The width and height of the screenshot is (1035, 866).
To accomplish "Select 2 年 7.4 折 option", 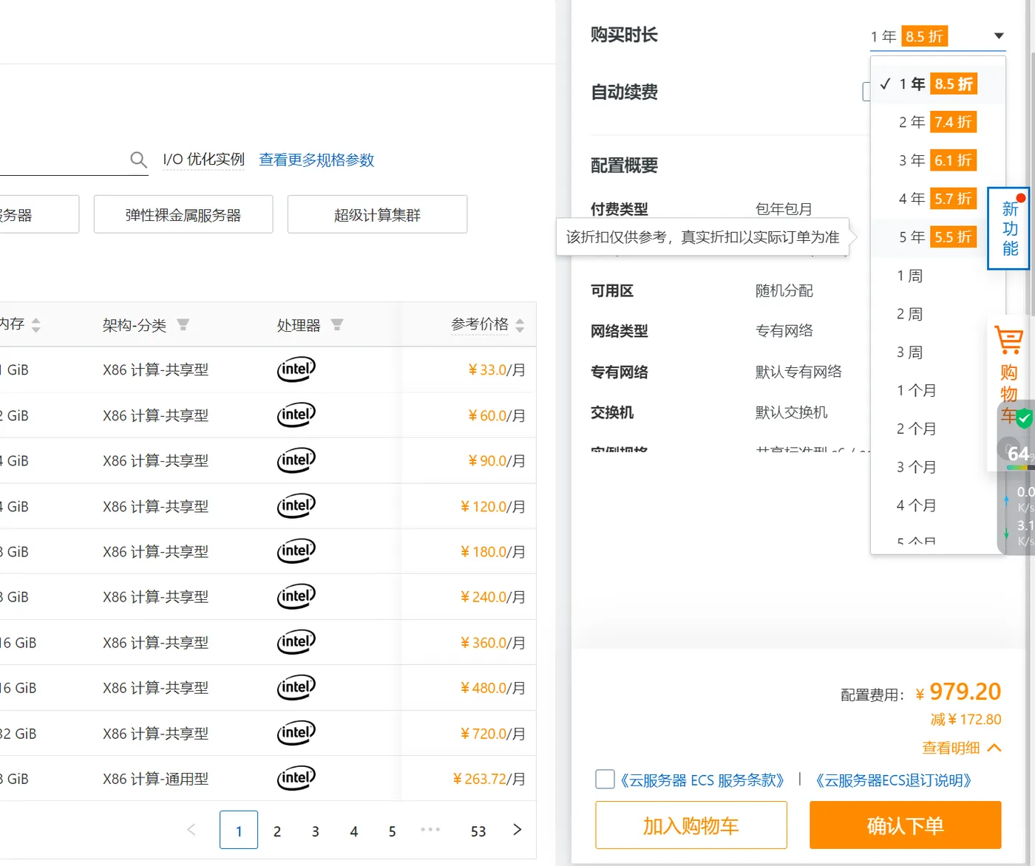I will [x=938, y=122].
